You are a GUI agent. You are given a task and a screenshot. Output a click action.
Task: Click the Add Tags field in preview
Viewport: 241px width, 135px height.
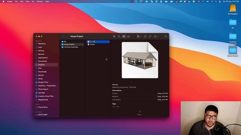click(x=116, y=106)
